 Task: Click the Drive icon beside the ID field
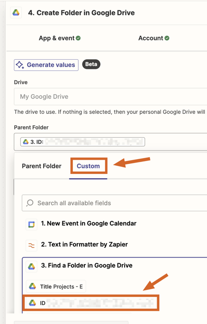(x=33, y=302)
